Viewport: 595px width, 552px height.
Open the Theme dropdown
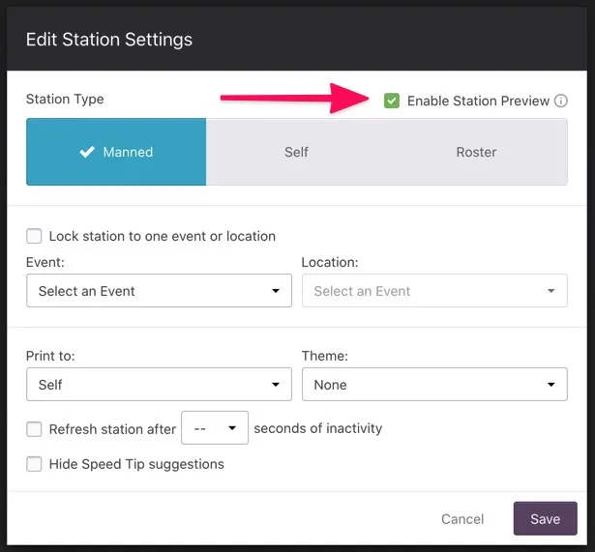(x=434, y=385)
